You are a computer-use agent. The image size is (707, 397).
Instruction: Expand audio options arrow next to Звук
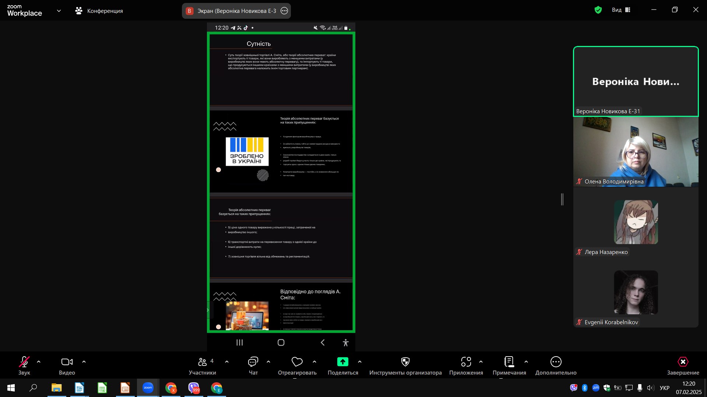pyautogui.click(x=39, y=362)
